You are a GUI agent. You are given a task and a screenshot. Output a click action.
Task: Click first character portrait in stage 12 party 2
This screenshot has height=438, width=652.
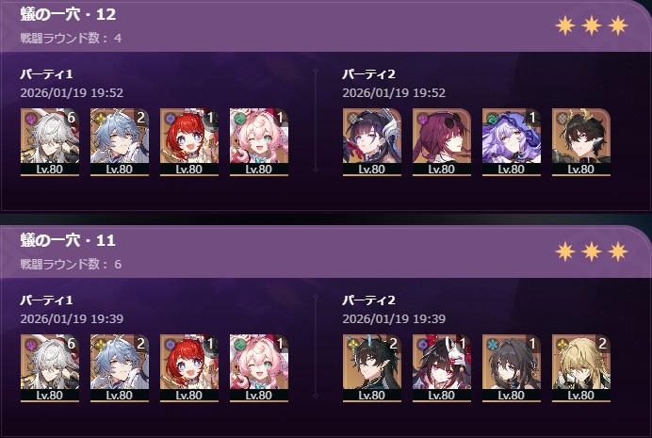[372, 141]
